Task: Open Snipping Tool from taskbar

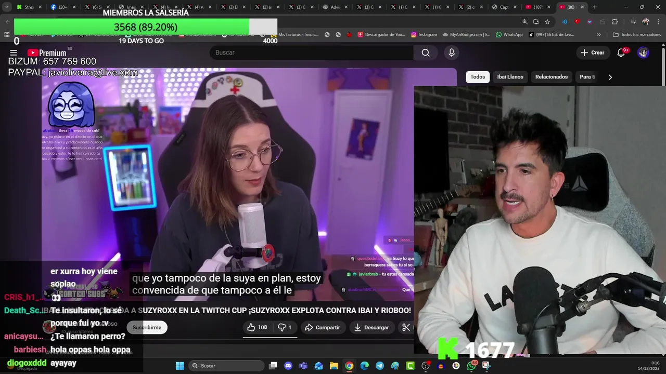Action: 486,366
